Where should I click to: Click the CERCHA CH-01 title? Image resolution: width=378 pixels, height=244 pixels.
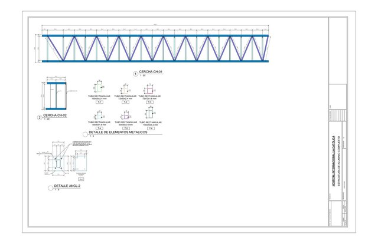[x=151, y=72]
